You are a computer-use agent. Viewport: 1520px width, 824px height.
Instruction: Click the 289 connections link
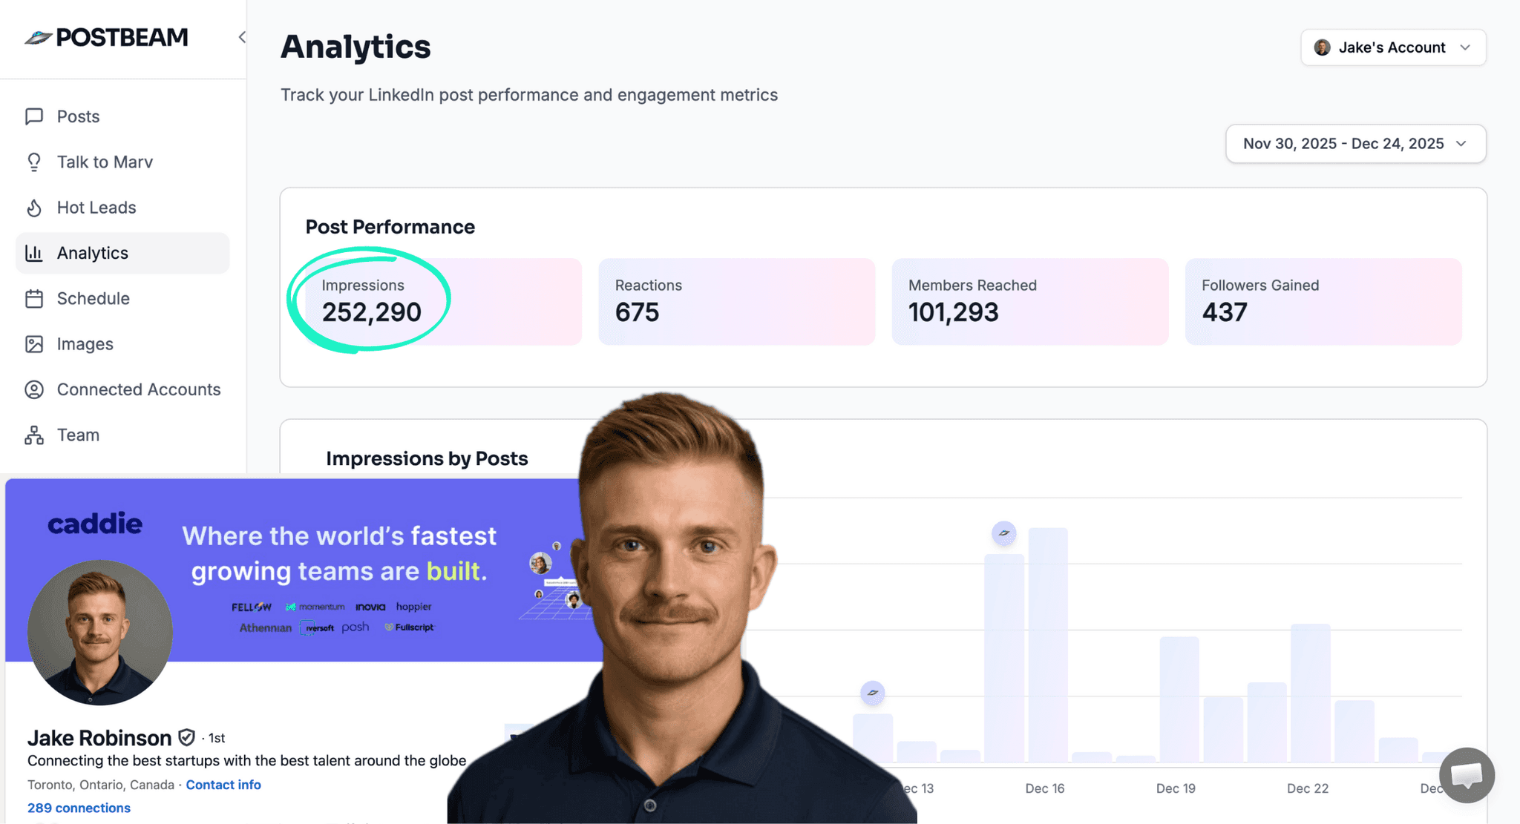tap(79, 808)
